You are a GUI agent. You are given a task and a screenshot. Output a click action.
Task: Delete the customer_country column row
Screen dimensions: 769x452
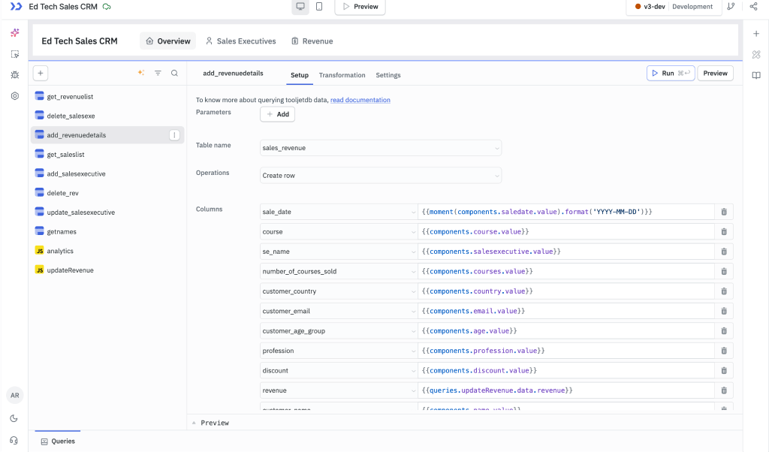(724, 291)
